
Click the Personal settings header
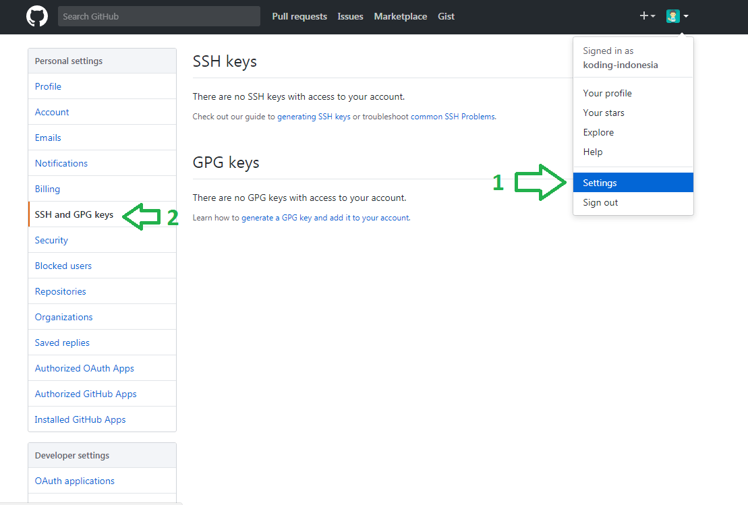102,61
